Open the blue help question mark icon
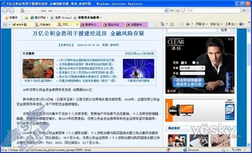This screenshot has width=252, height=153. click(241, 24)
